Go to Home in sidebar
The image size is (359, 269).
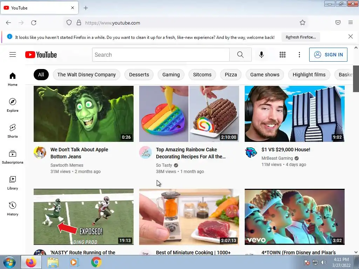click(x=13, y=80)
